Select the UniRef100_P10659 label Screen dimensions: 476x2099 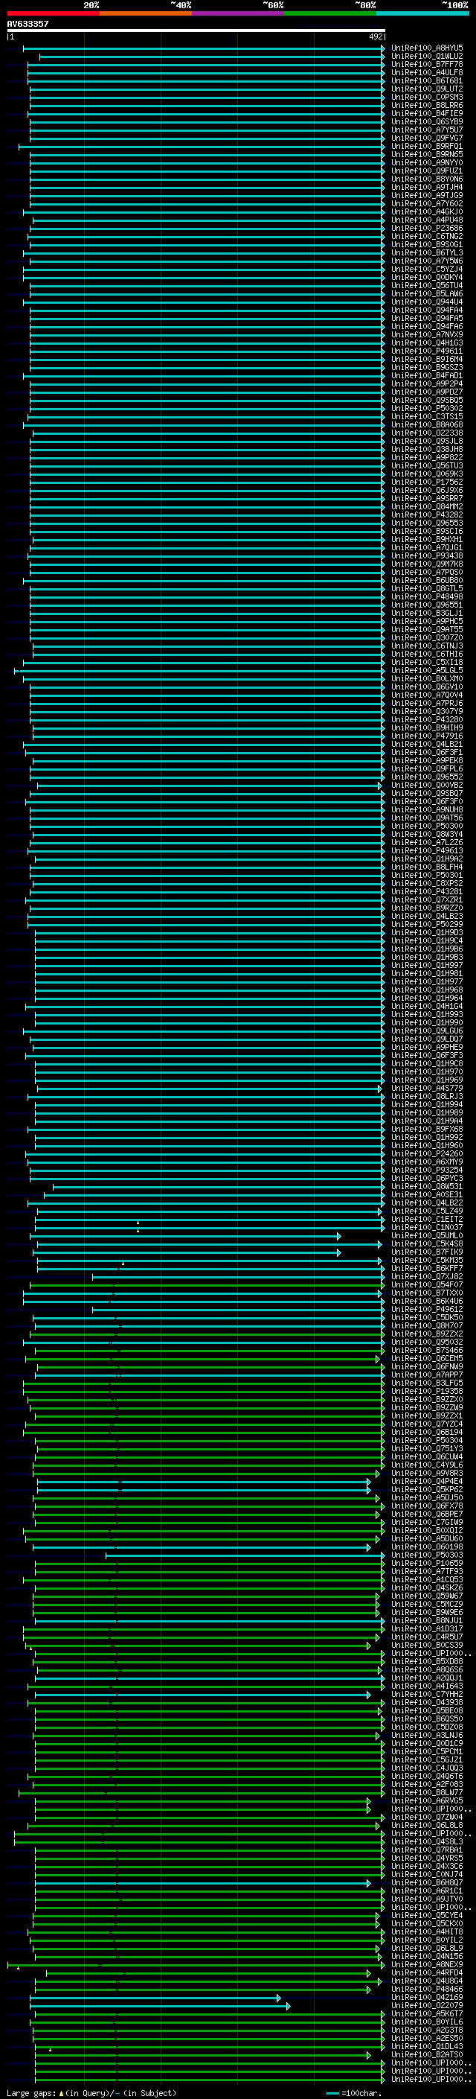tap(427, 1563)
